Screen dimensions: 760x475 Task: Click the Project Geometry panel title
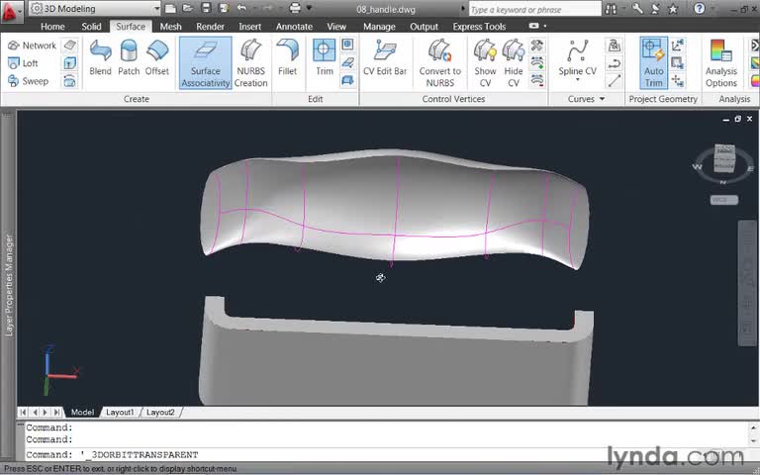[x=663, y=99]
